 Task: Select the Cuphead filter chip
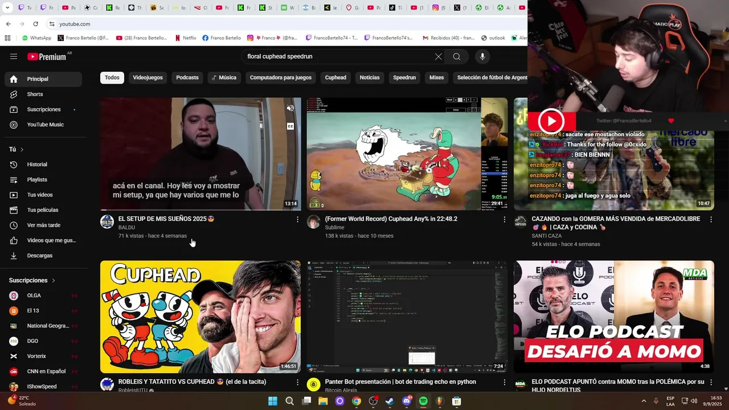[x=335, y=77]
